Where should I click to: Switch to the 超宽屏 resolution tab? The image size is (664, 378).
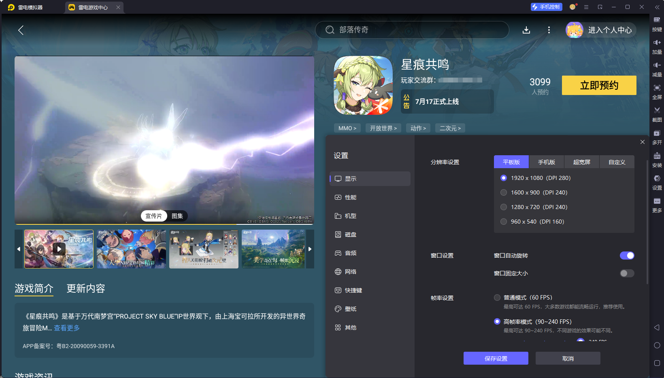coord(582,162)
